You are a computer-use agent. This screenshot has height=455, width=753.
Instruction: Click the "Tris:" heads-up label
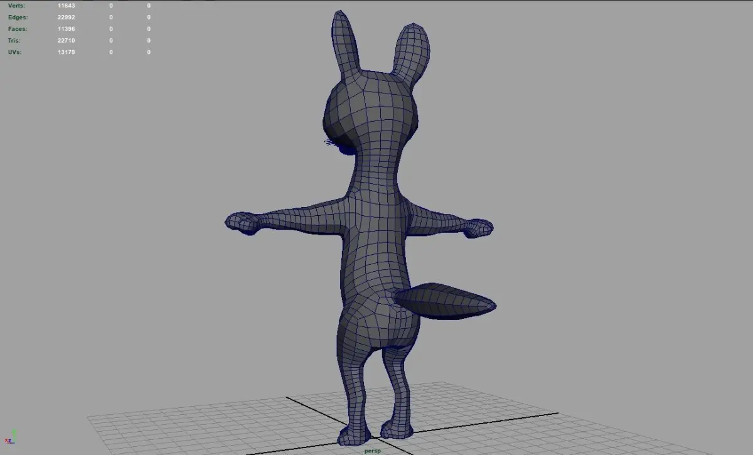[14, 41]
